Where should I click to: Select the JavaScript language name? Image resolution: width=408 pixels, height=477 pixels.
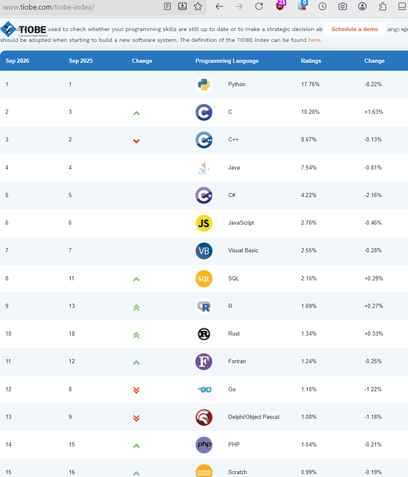pos(241,223)
